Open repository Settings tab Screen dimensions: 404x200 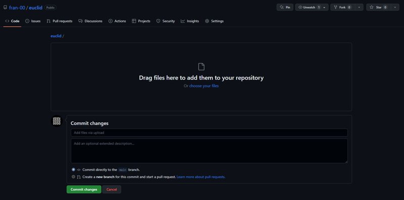point(214,21)
